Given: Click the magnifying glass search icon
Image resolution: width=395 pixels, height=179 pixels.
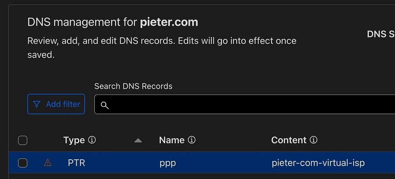Looking at the screenshot, I should click(x=105, y=105).
